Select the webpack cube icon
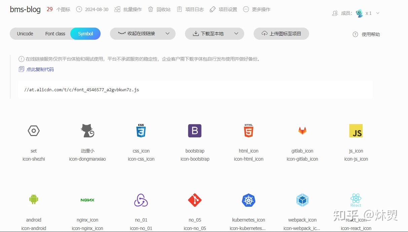The height and width of the screenshot is (232, 408). tap(302, 200)
